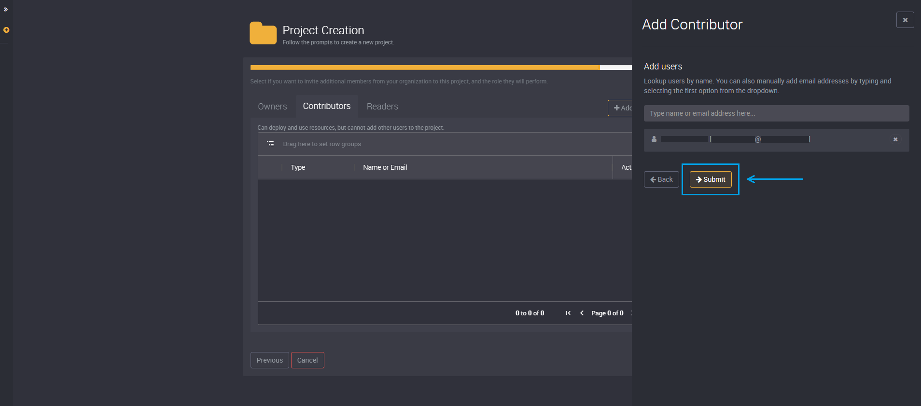The image size is (921, 406).
Task: Click the 'Page 0 of 0' indicator
Action: (607, 313)
